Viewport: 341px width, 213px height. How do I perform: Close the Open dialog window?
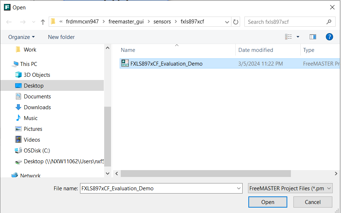click(332, 8)
